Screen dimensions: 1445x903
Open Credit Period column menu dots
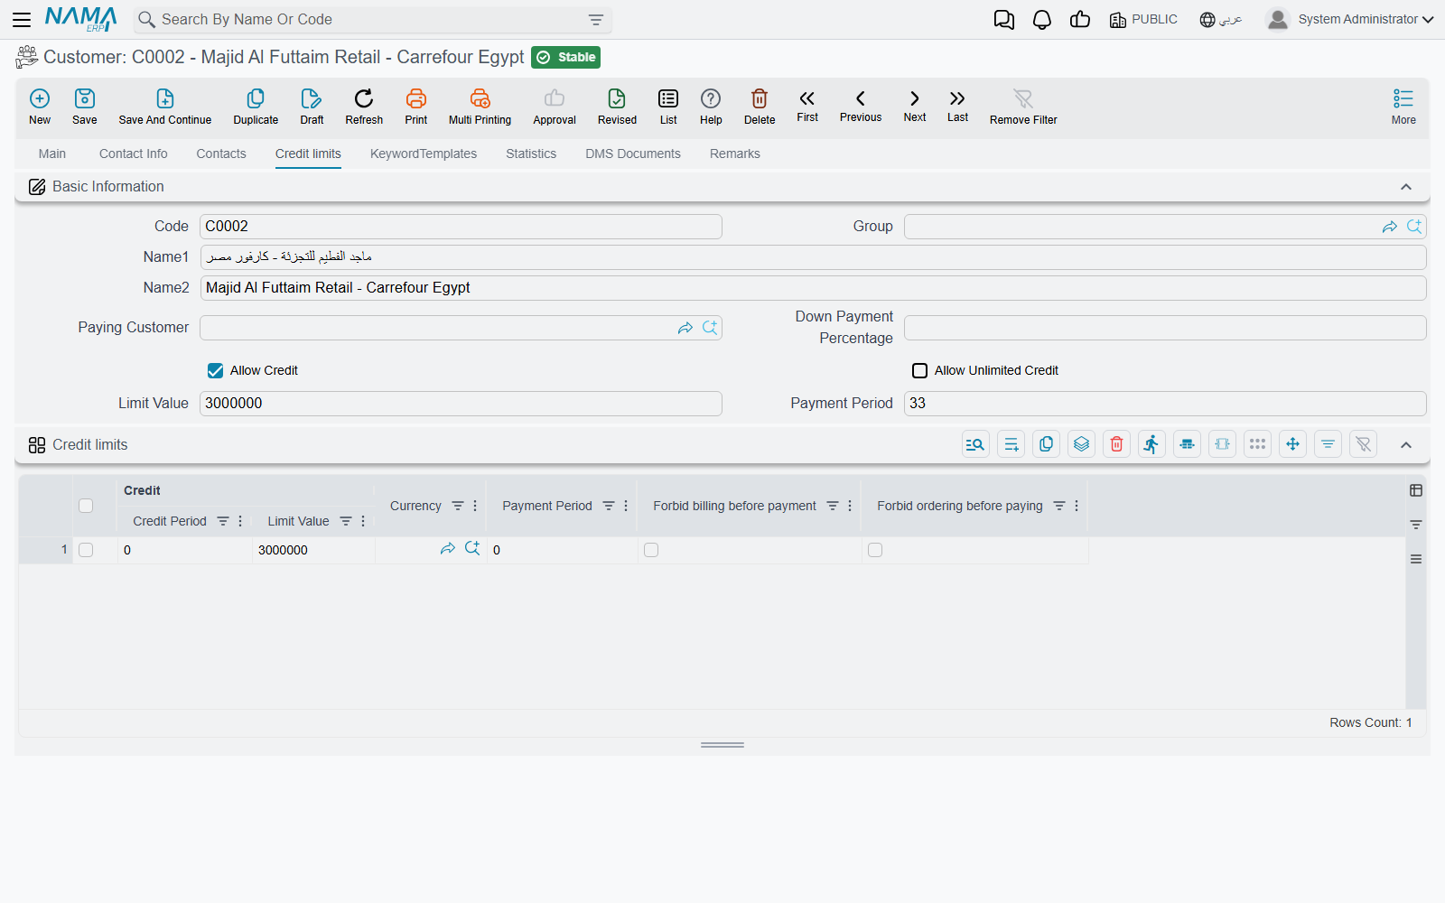240,521
